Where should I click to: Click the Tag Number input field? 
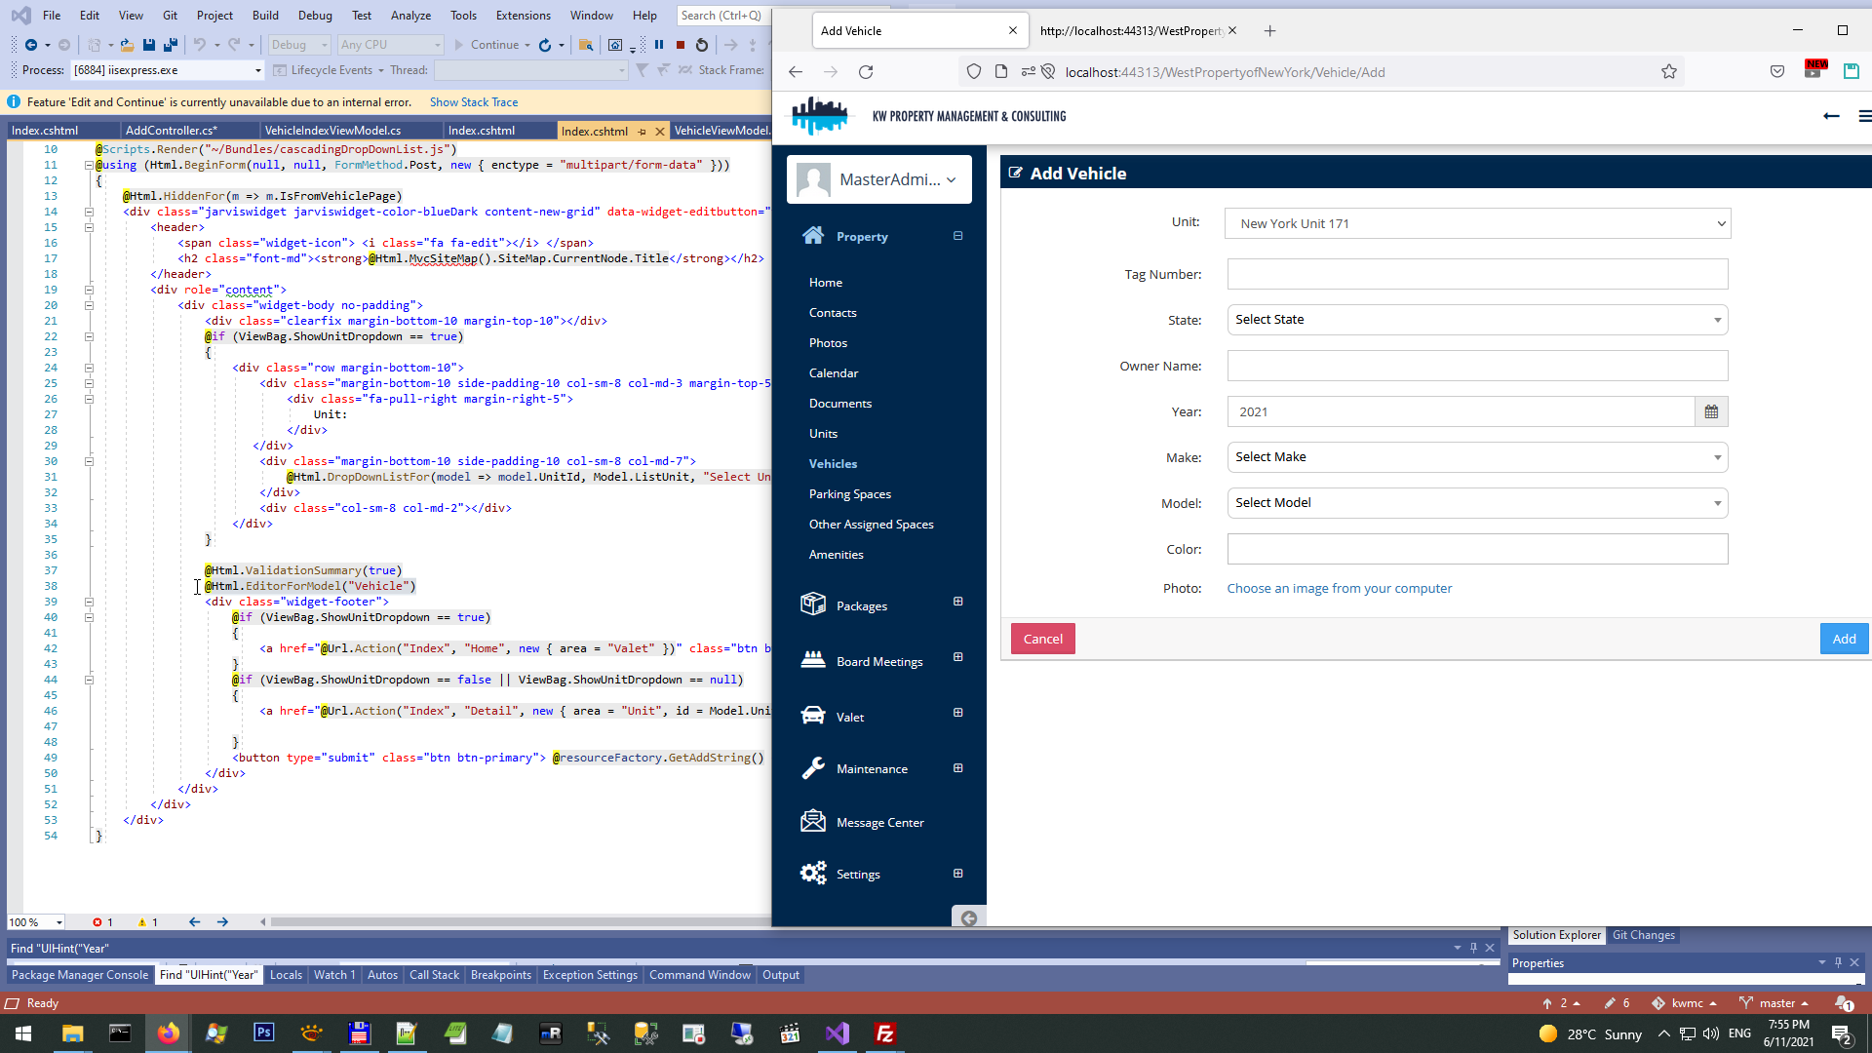click(x=1476, y=275)
